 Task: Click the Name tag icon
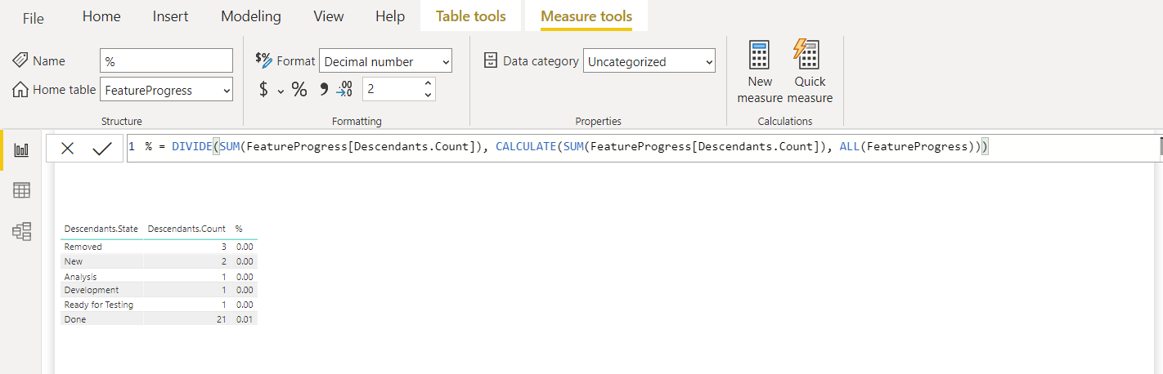tap(20, 61)
